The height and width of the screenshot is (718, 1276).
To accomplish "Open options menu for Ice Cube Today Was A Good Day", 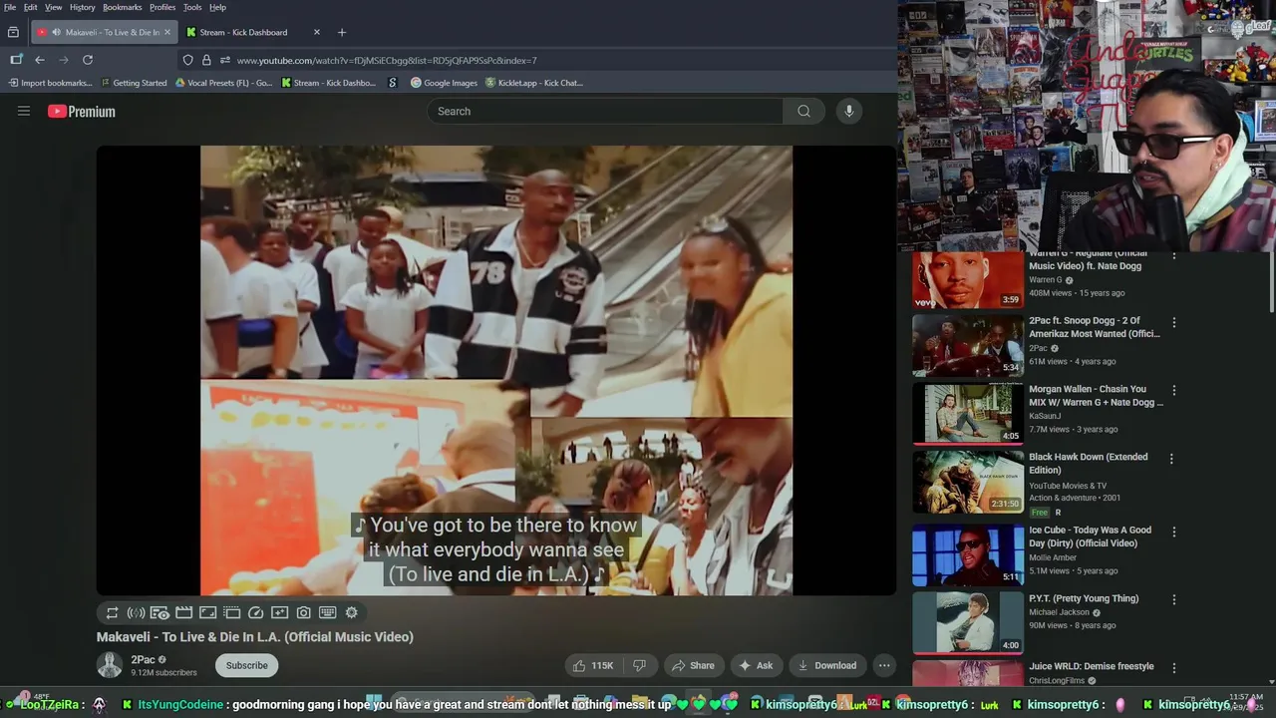I will 1173,532.
